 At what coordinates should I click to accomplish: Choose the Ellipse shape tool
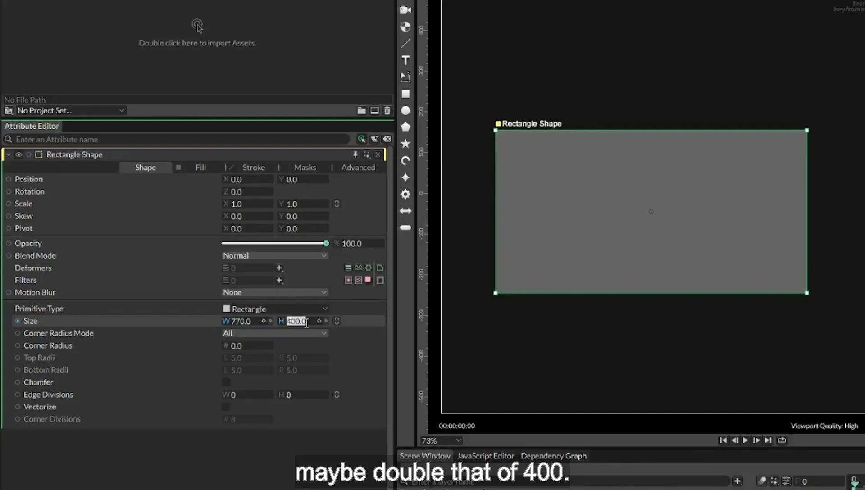click(405, 110)
